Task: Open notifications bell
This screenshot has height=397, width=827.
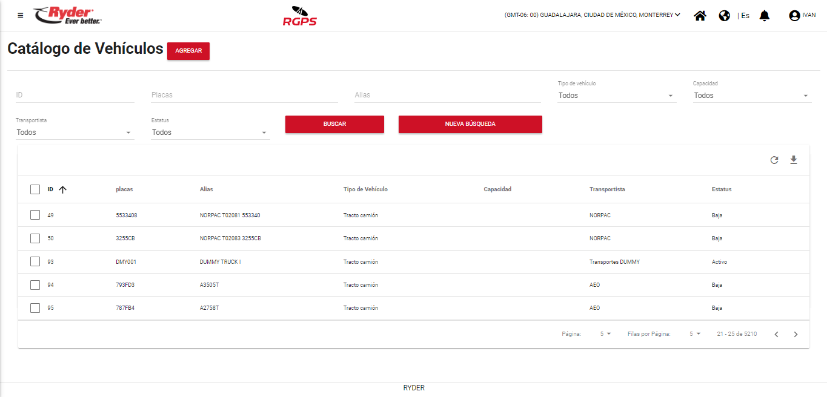Action: (765, 16)
